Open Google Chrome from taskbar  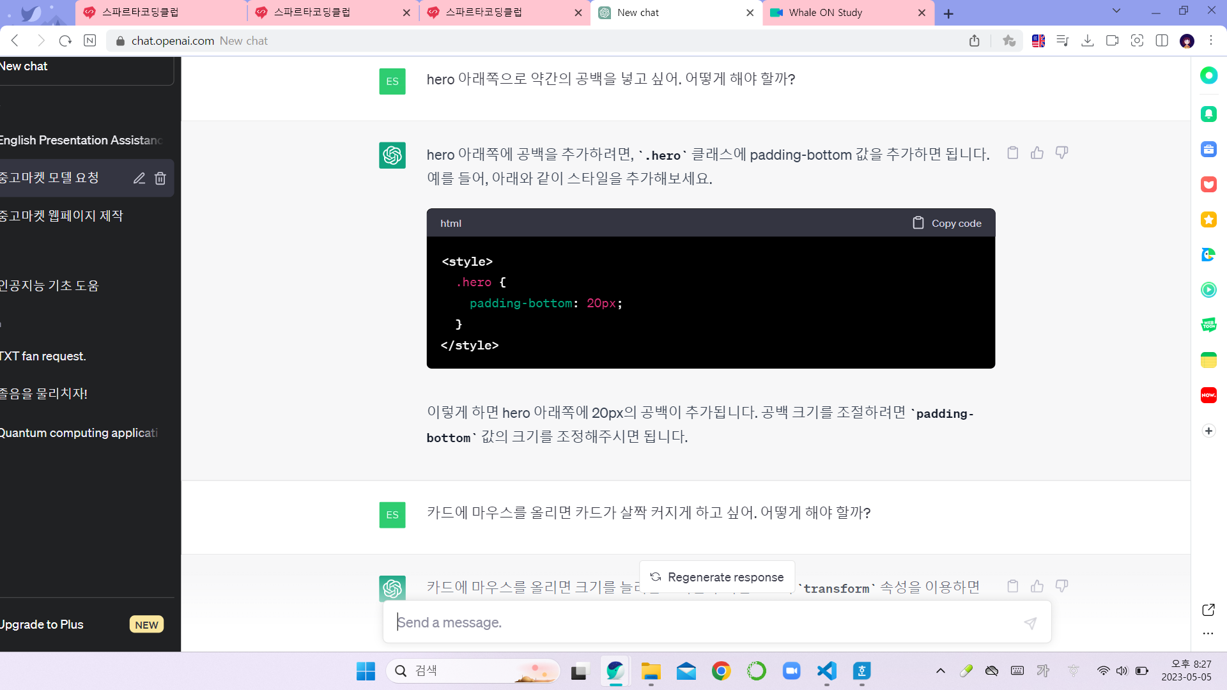721,671
